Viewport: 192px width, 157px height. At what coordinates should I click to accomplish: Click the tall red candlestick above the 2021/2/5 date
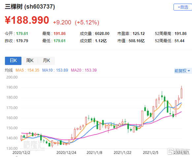(x=142, y=118)
